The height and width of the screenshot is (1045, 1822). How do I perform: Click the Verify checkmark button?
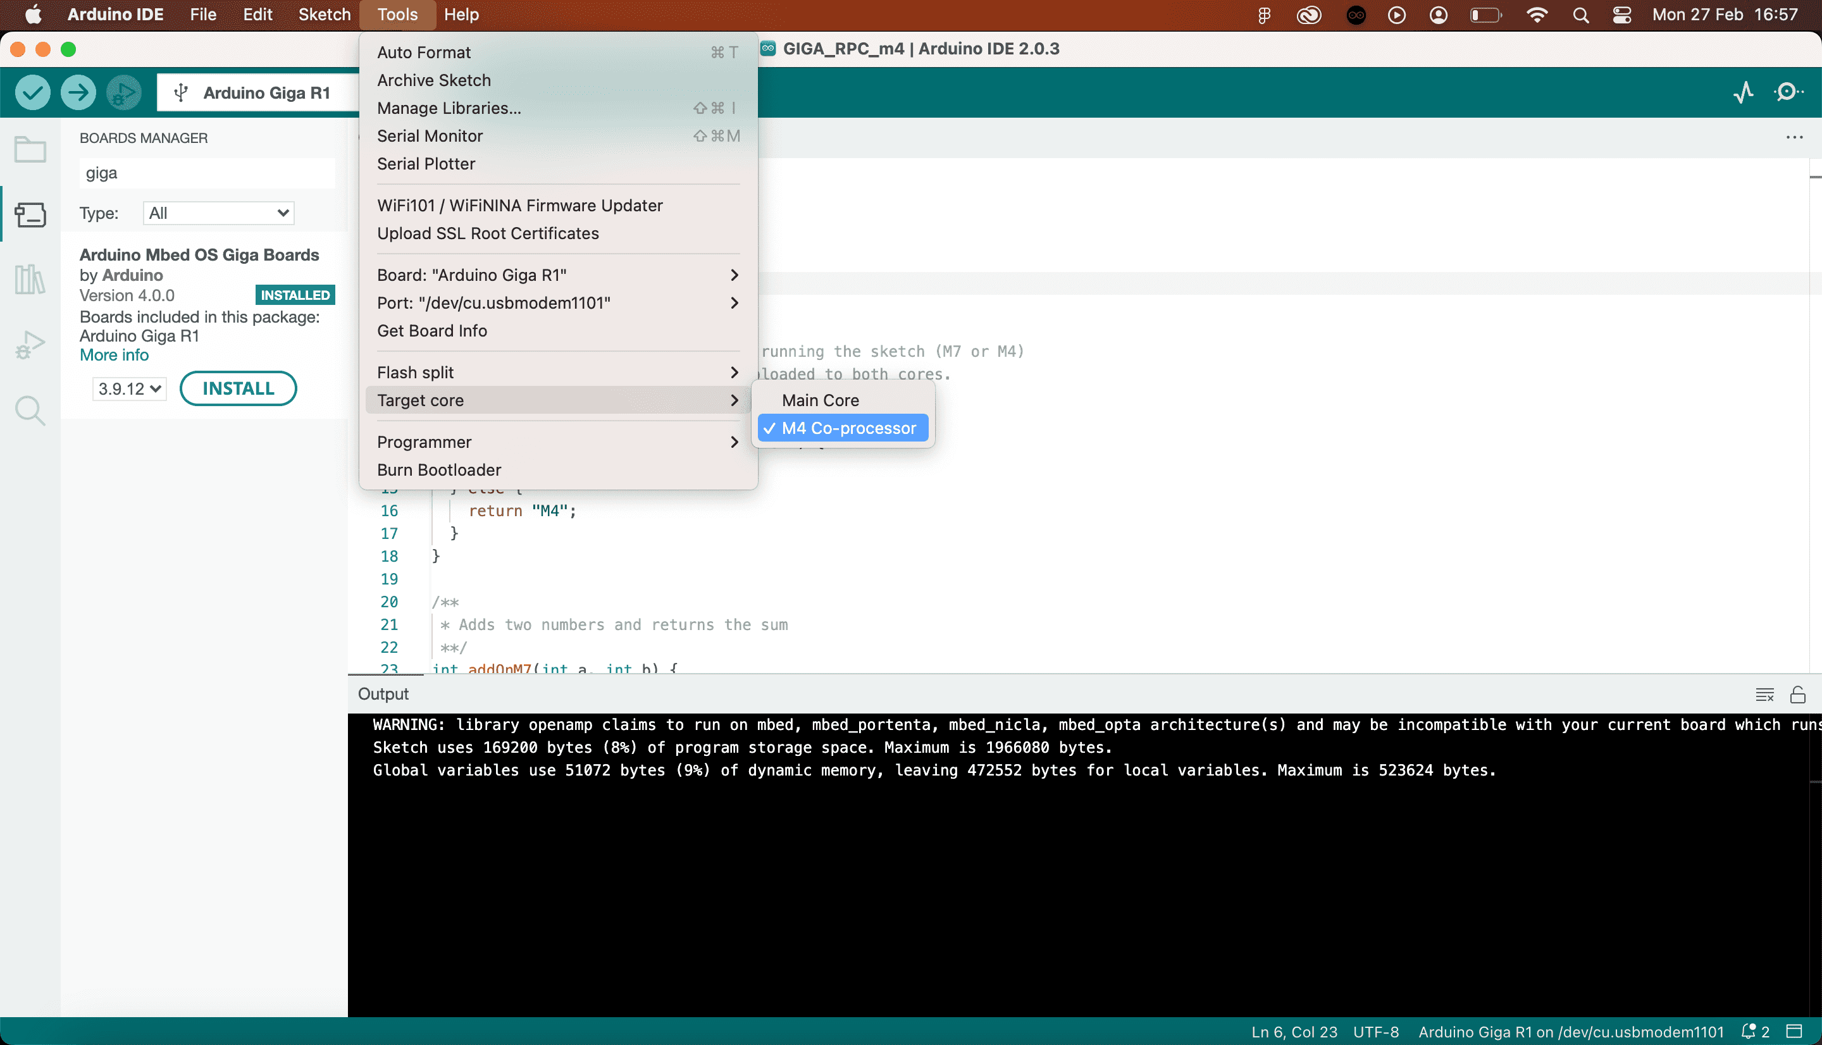pyautogui.click(x=32, y=92)
